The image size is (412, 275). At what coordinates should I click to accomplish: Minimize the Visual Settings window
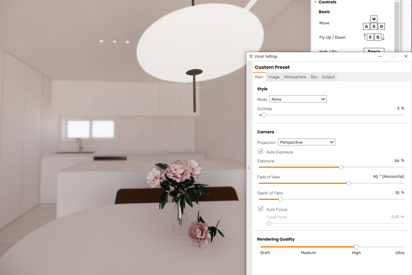coord(380,56)
